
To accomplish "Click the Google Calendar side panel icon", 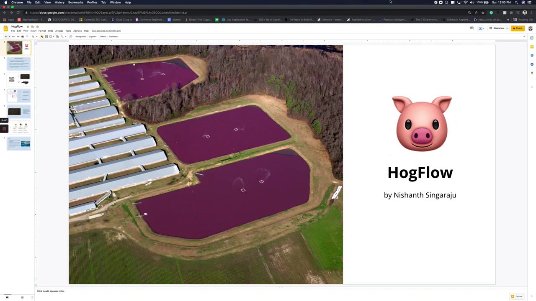I will click(532, 38).
